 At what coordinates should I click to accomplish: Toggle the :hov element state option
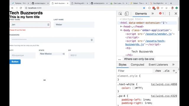coord(158,71)
